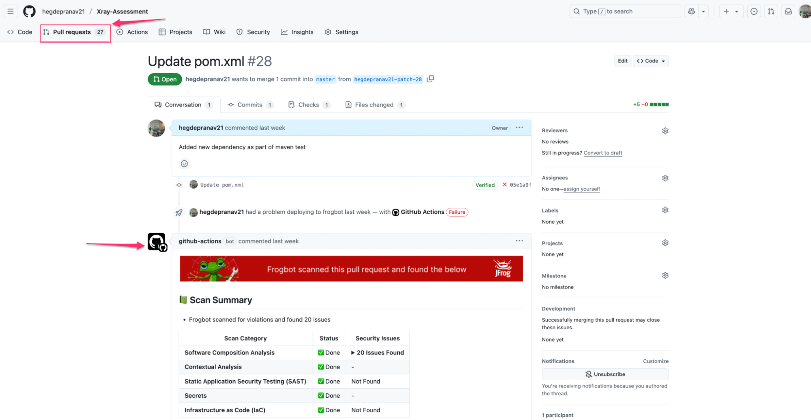The image size is (811, 420).
Task: Open github-actions comment options menu
Action: pos(519,241)
